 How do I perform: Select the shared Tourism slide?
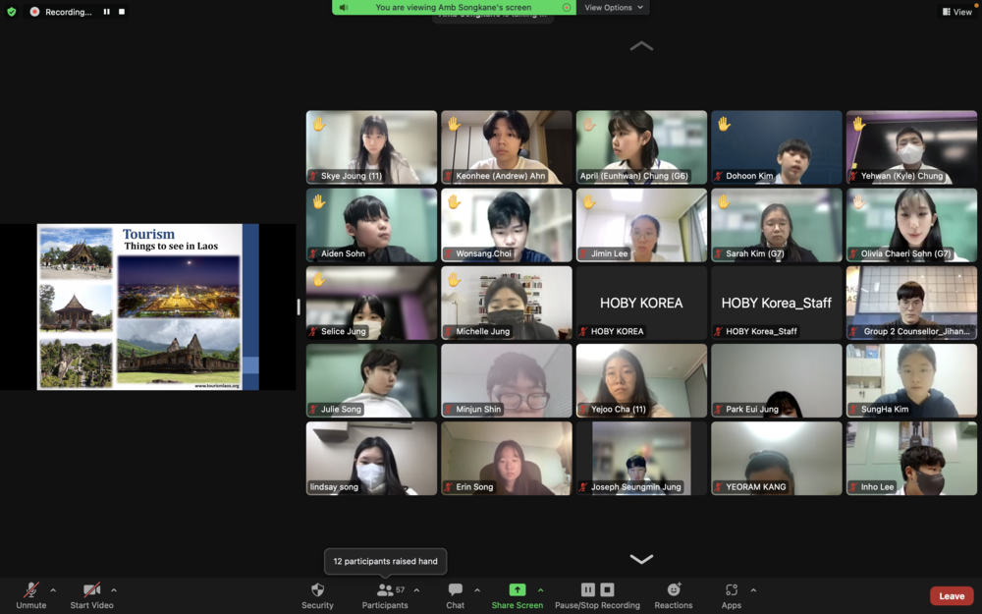pyautogui.click(x=148, y=307)
